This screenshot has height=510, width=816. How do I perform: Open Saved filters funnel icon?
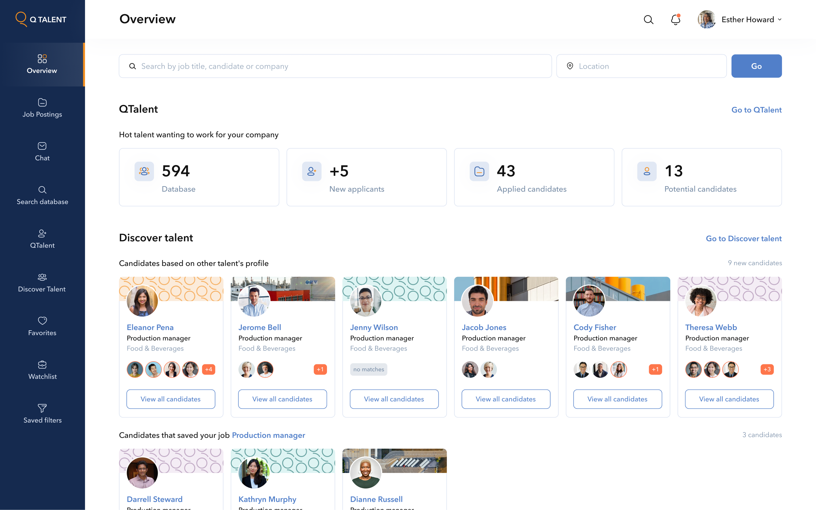pos(42,408)
